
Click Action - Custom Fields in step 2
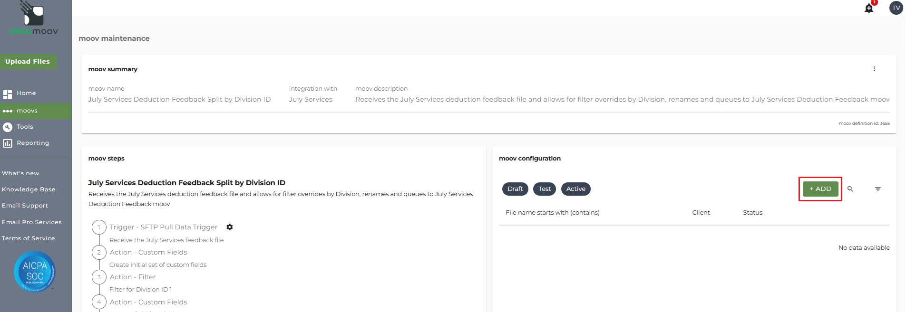tap(148, 252)
